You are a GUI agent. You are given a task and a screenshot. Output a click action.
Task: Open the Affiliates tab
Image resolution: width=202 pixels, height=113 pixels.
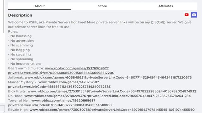pyautogui.click(x=165, y=6)
